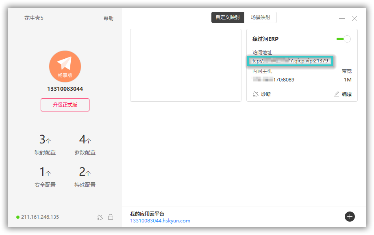Click the account number 13310083044
This screenshot has height=235, width=374.
point(65,89)
